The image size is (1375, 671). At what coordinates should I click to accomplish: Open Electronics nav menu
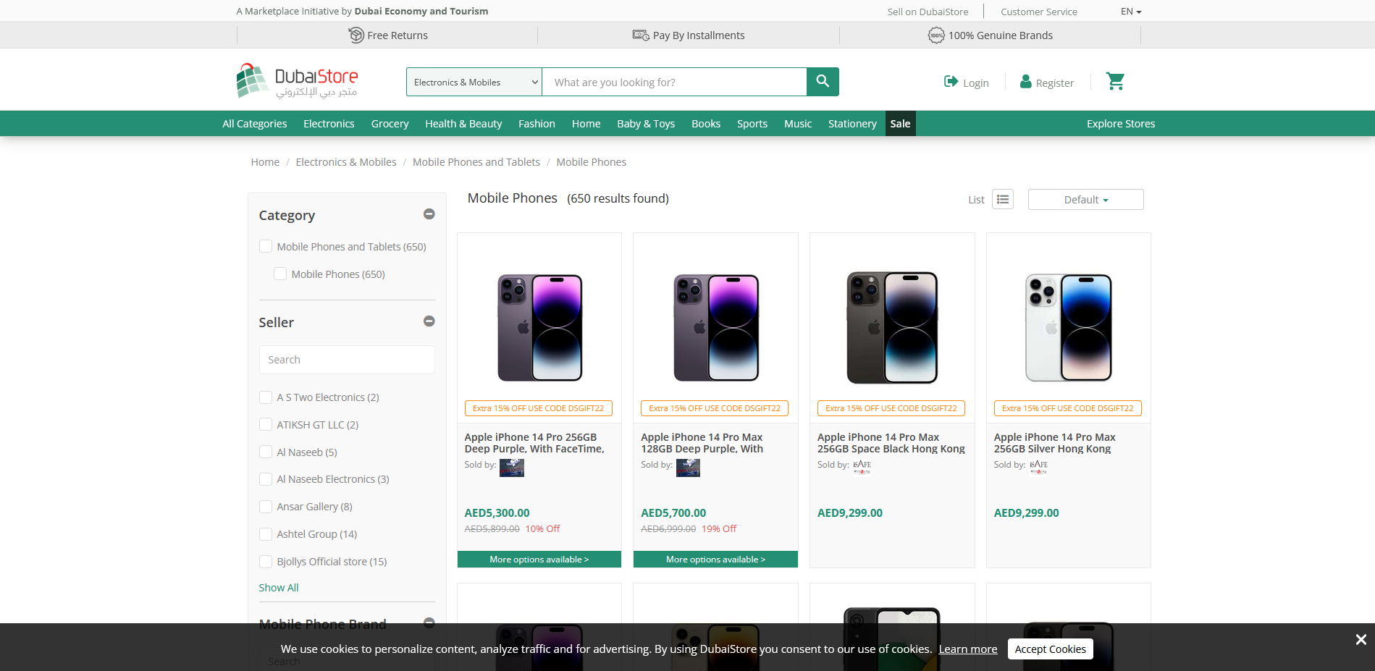point(329,124)
